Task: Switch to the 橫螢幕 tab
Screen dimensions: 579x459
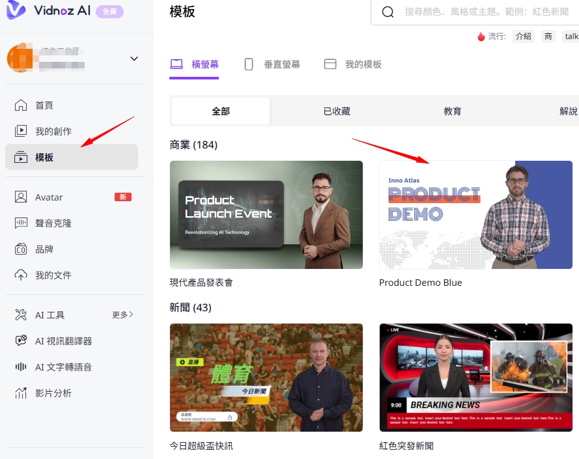Action: pyautogui.click(x=194, y=64)
